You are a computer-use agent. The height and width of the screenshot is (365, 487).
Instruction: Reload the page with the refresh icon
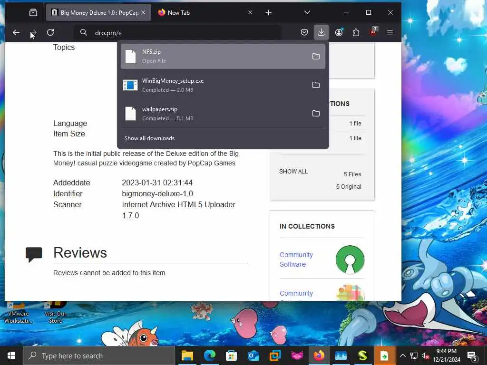(50, 32)
